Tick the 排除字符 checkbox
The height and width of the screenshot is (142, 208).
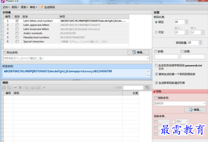click(156, 98)
